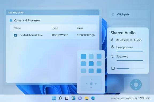Click left arrow on the square direction pad
Screen dimensions: 154x102
(x=87, y=84)
